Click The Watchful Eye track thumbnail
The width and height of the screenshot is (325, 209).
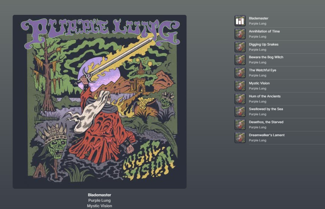pos(240,73)
